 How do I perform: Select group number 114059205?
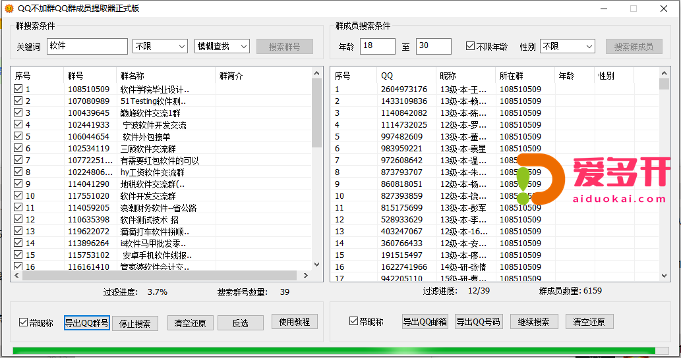(x=88, y=207)
